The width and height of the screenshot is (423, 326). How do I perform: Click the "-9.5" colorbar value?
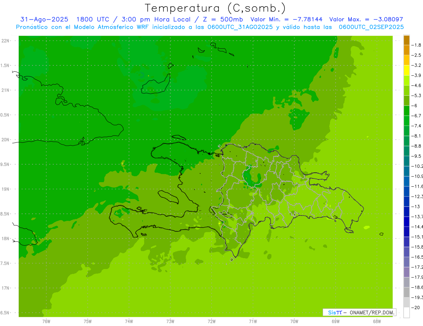[x=417, y=156]
